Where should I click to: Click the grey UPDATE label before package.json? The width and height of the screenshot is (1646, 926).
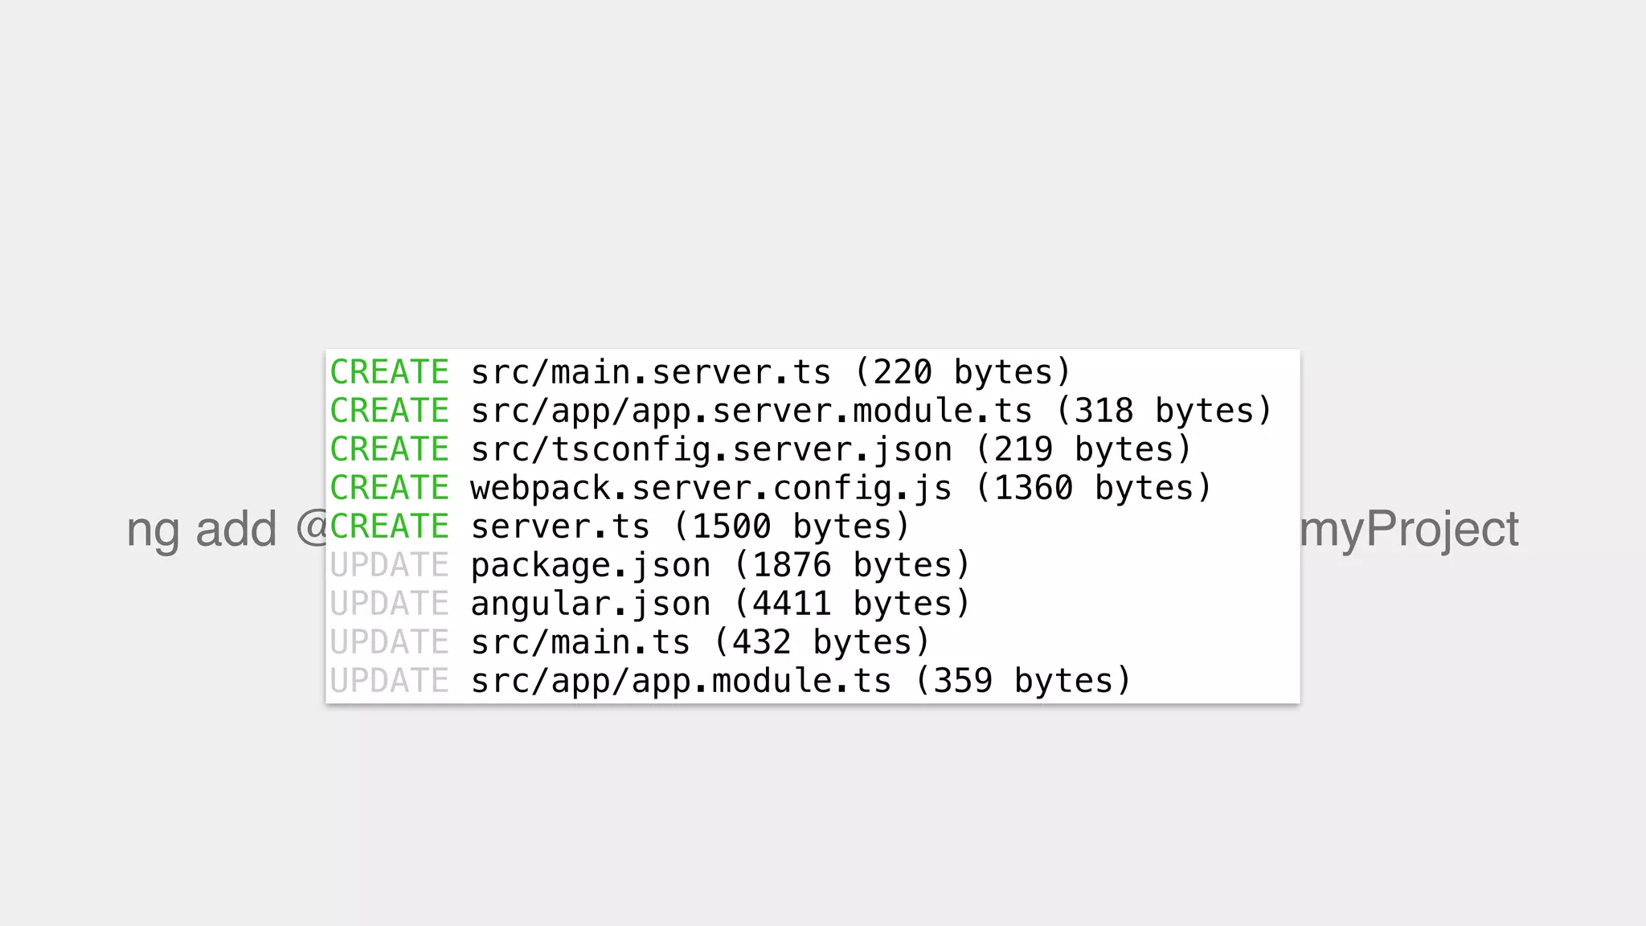click(389, 565)
